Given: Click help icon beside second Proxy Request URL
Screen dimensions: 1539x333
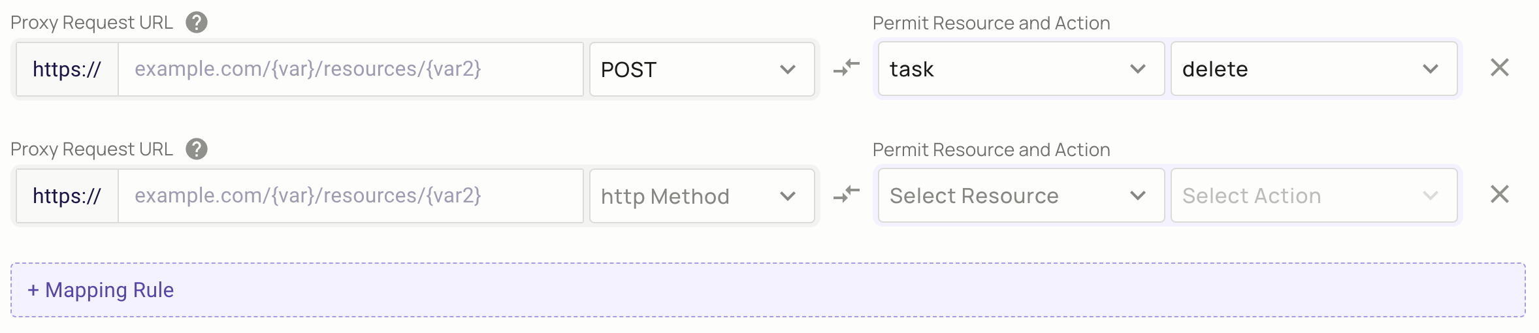Looking at the screenshot, I should click(x=197, y=150).
